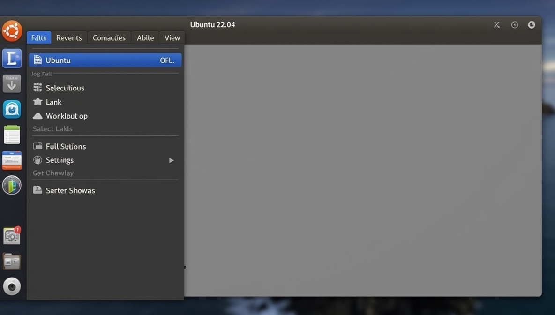Open the blue L app in dock
Screen dimensions: 555x315
pos(12,58)
